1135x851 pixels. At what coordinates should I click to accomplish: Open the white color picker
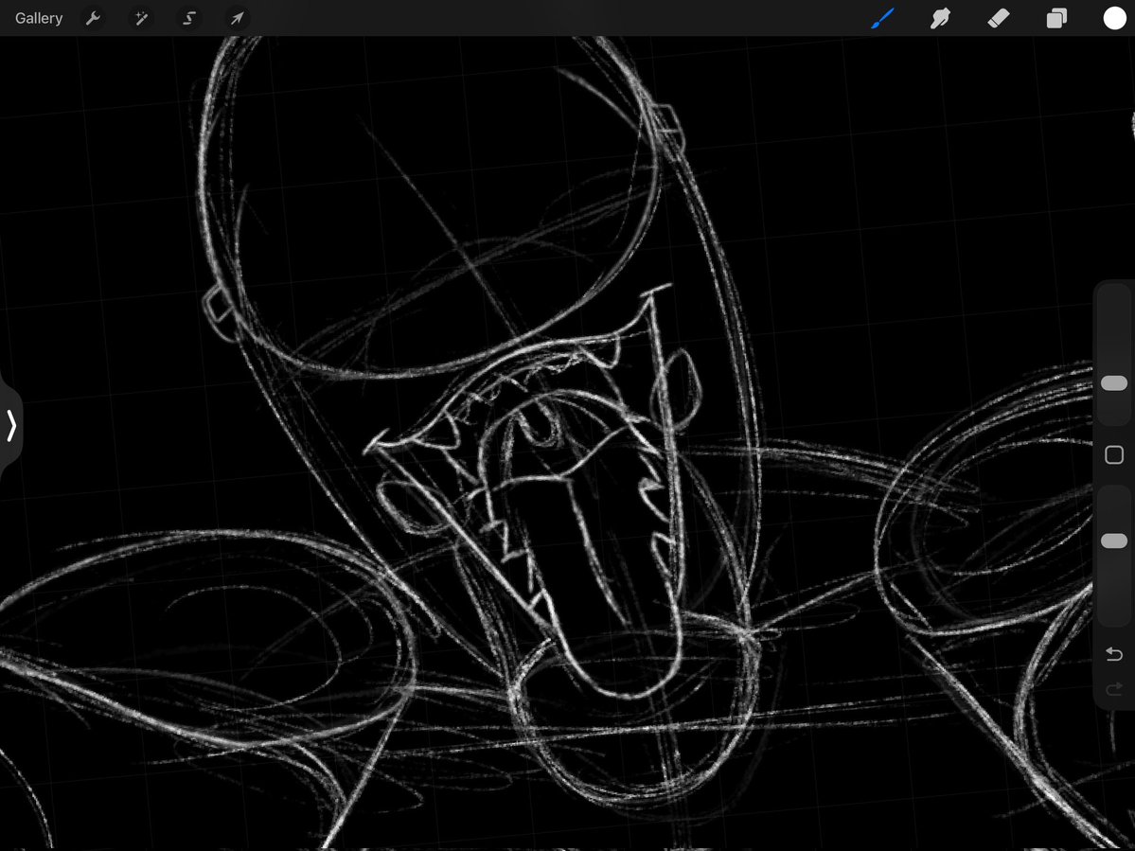pos(1114,18)
